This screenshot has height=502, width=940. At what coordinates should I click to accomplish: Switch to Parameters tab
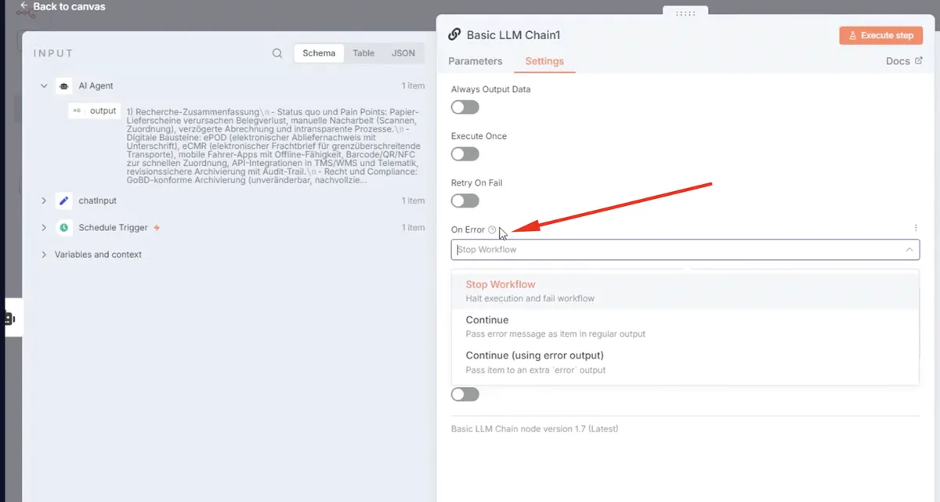[x=475, y=61]
